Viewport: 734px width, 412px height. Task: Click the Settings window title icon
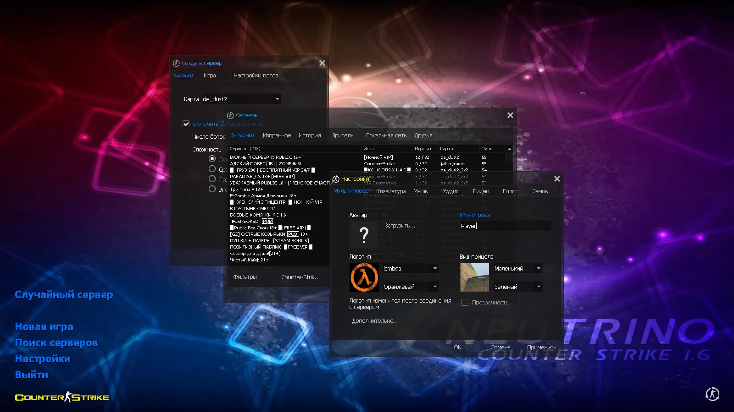336,179
